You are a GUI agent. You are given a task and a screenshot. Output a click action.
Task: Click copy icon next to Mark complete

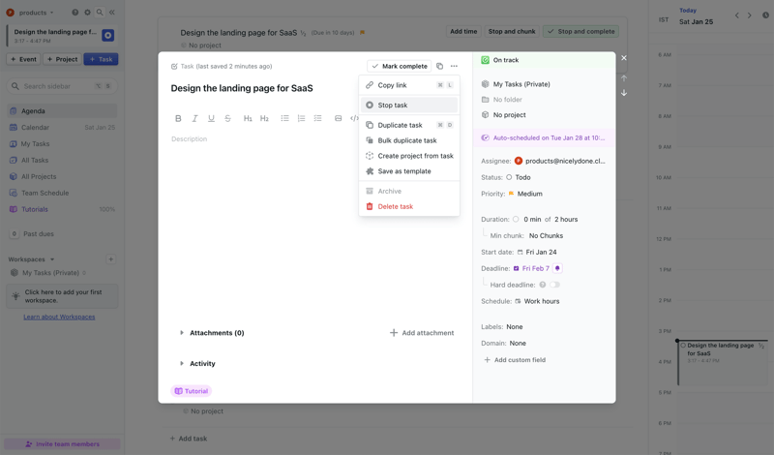click(440, 66)
